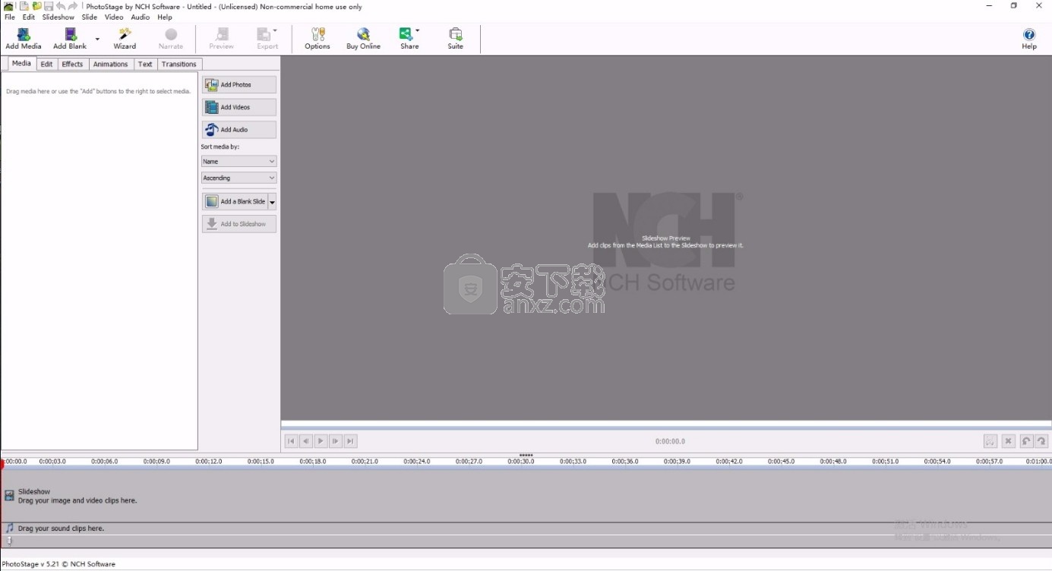Click the save project floppy icon

(x=49, y=6)
